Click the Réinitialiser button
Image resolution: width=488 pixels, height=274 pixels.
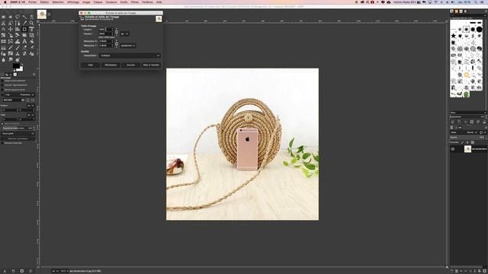click(111, 65)
